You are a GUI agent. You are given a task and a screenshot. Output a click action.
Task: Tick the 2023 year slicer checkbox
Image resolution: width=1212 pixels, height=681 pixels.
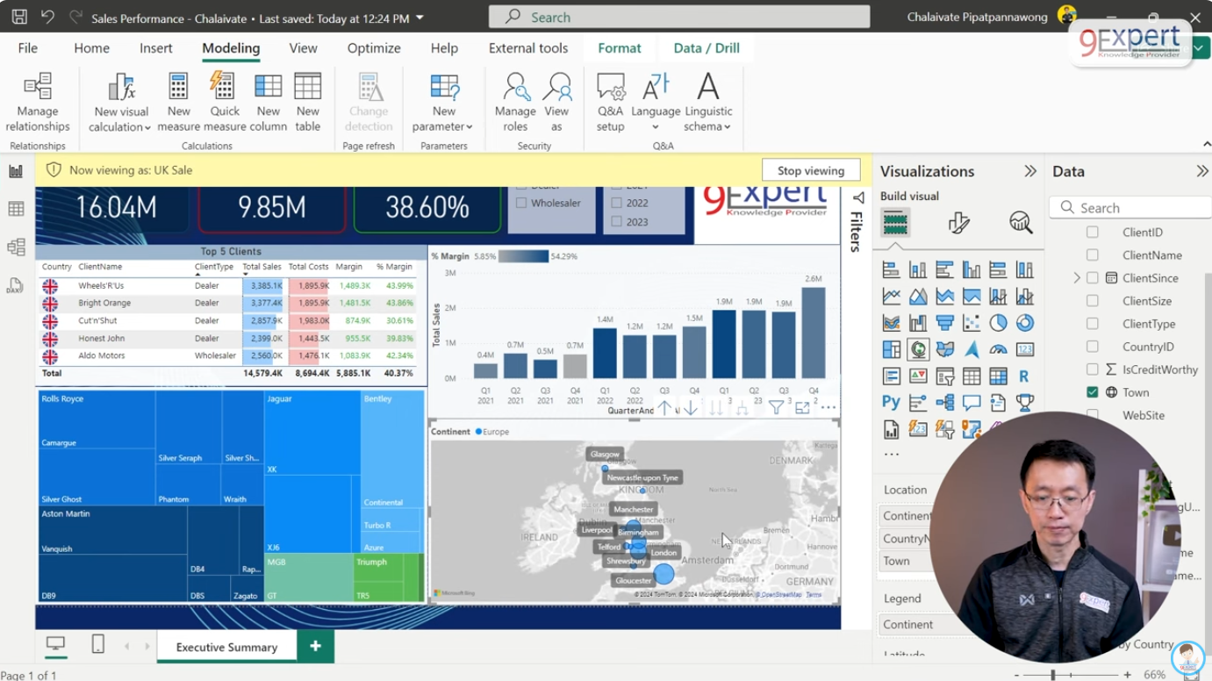pos(616,222)
